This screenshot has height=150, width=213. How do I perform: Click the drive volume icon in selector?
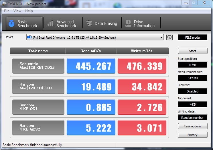pyautogui.click(x=29, y=37)
